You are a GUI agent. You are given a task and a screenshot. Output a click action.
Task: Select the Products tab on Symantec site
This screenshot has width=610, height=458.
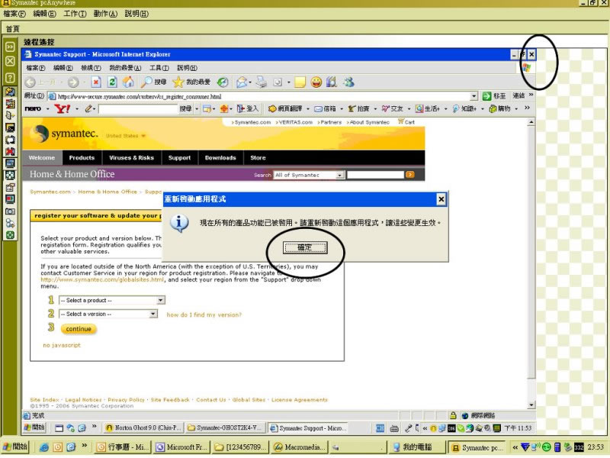pyautogui.click(x=82, y=158)
